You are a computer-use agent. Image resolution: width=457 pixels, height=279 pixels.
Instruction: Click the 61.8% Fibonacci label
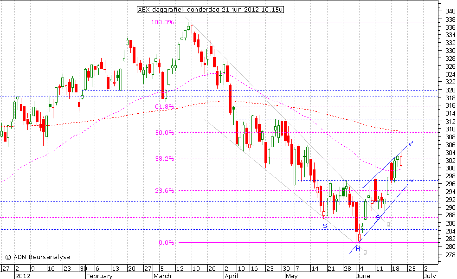[x=164, y=107]
